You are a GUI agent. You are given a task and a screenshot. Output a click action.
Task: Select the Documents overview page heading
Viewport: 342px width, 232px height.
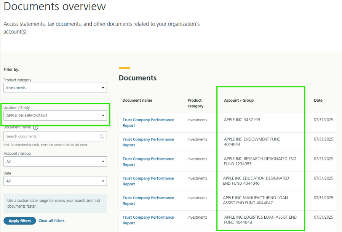pyautogui.click(x=54, y=6)
